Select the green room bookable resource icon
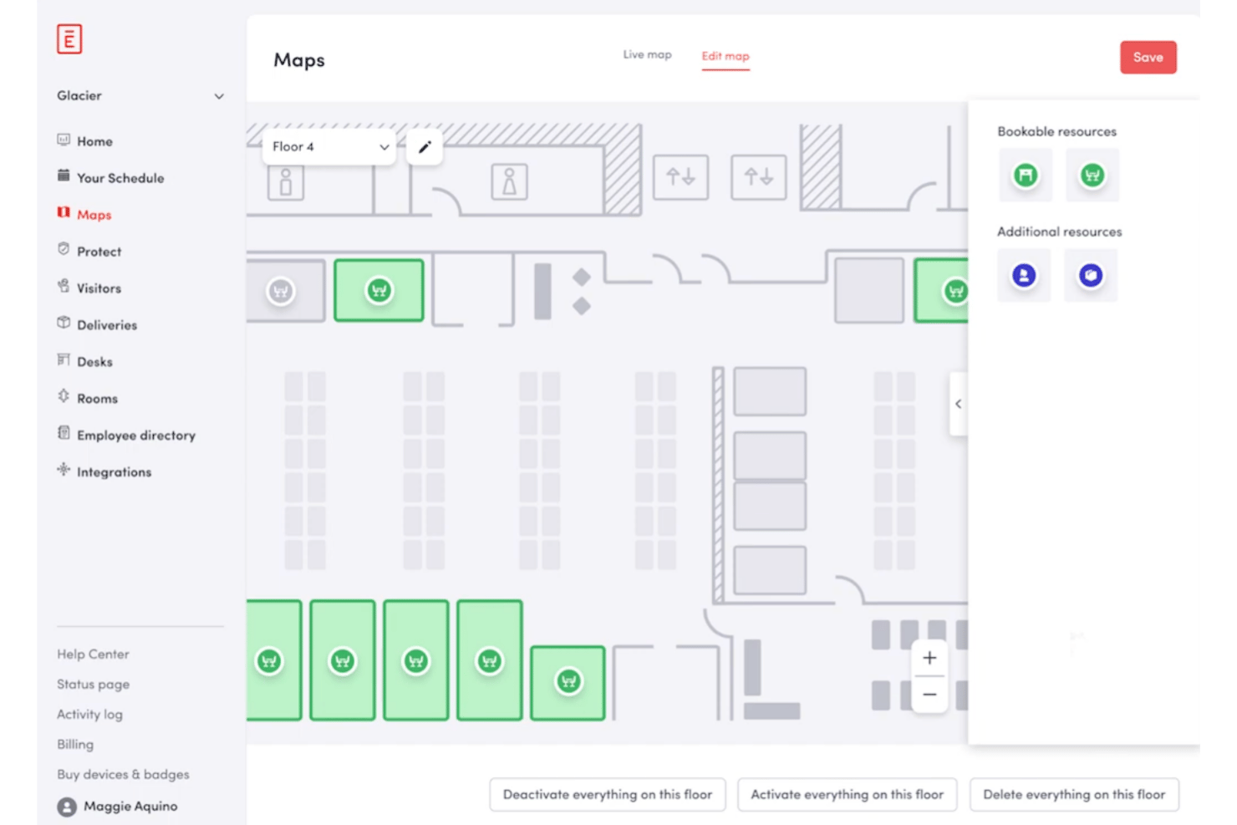The image size is (1237, 825). pyautogui.click(x=1092, y=176)
